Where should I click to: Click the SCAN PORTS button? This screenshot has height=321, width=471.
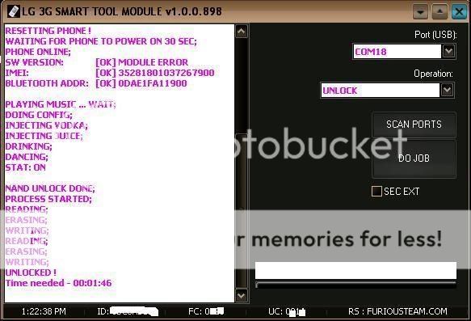click(x=414, y=125)
